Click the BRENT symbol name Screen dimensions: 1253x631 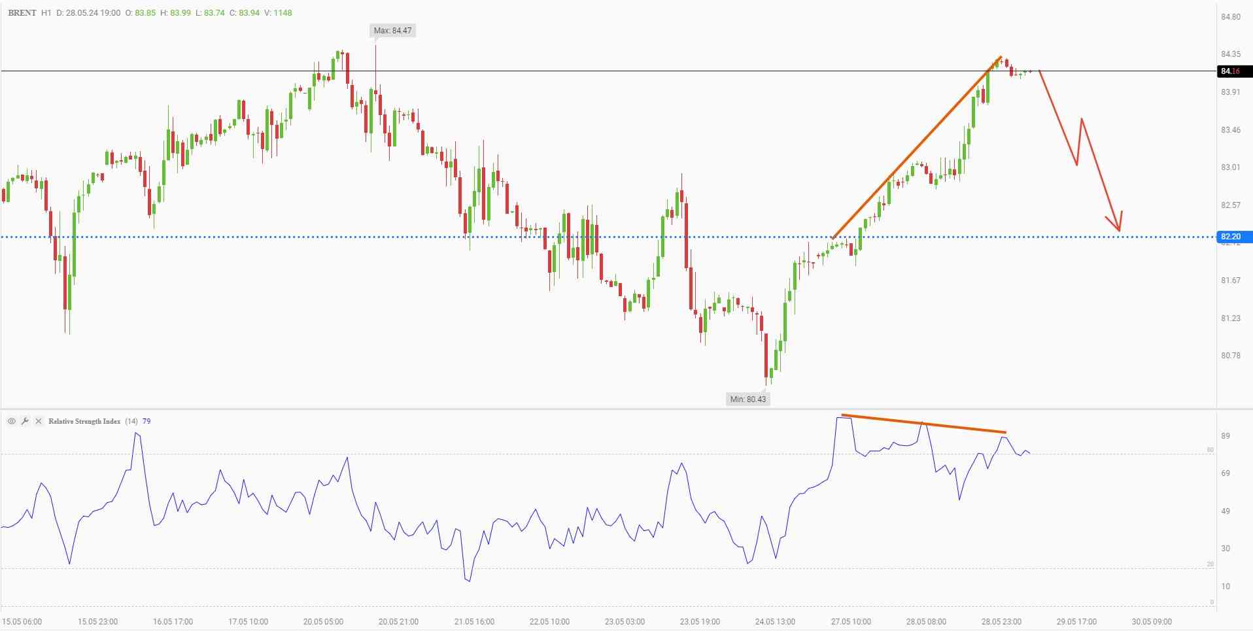(x=22, y=12)
